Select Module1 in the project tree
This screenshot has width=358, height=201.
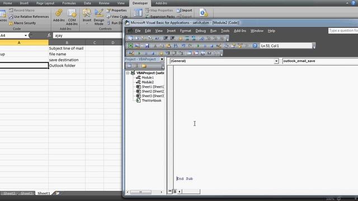coord(148,78)
